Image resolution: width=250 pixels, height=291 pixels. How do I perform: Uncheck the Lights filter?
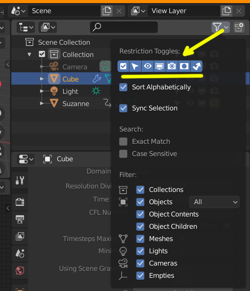click(x=140, y=251)
